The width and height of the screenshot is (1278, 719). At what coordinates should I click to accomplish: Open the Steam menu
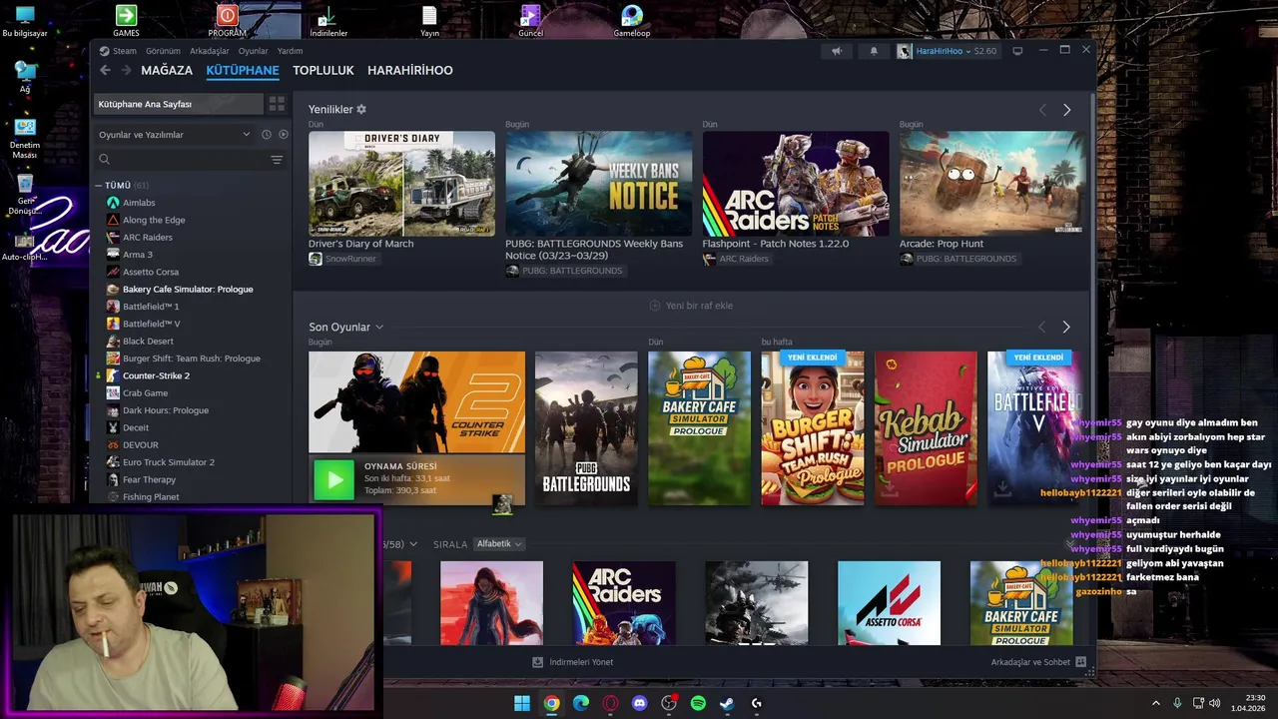(124, 51)
